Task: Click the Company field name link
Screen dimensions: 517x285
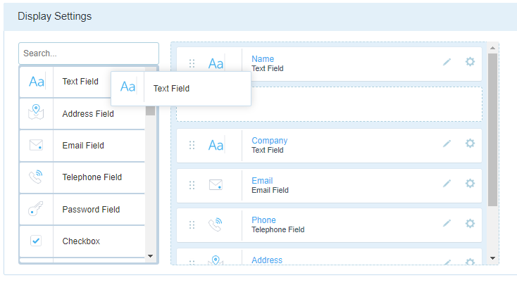Action: click(269, 141)
